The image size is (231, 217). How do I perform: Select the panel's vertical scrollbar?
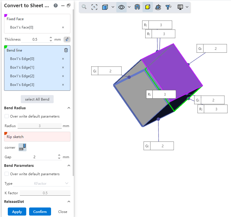click(x=73, y=93)
